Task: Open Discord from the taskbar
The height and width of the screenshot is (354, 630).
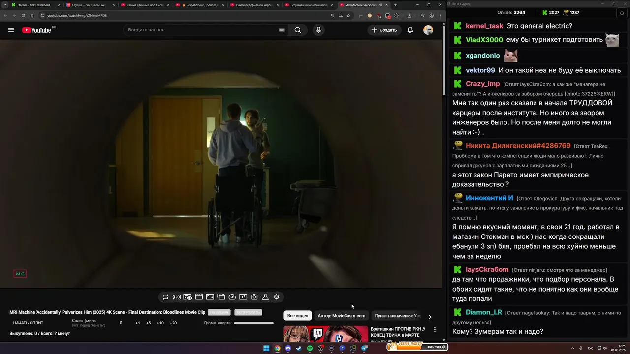Action: coord(288,348)
